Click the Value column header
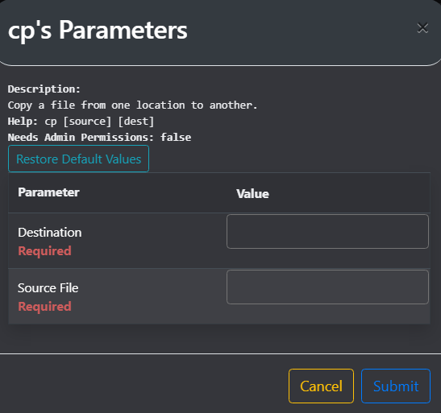The width and height of the screenshot is (441, 413). pyautogui.click(x=252, y=194)
